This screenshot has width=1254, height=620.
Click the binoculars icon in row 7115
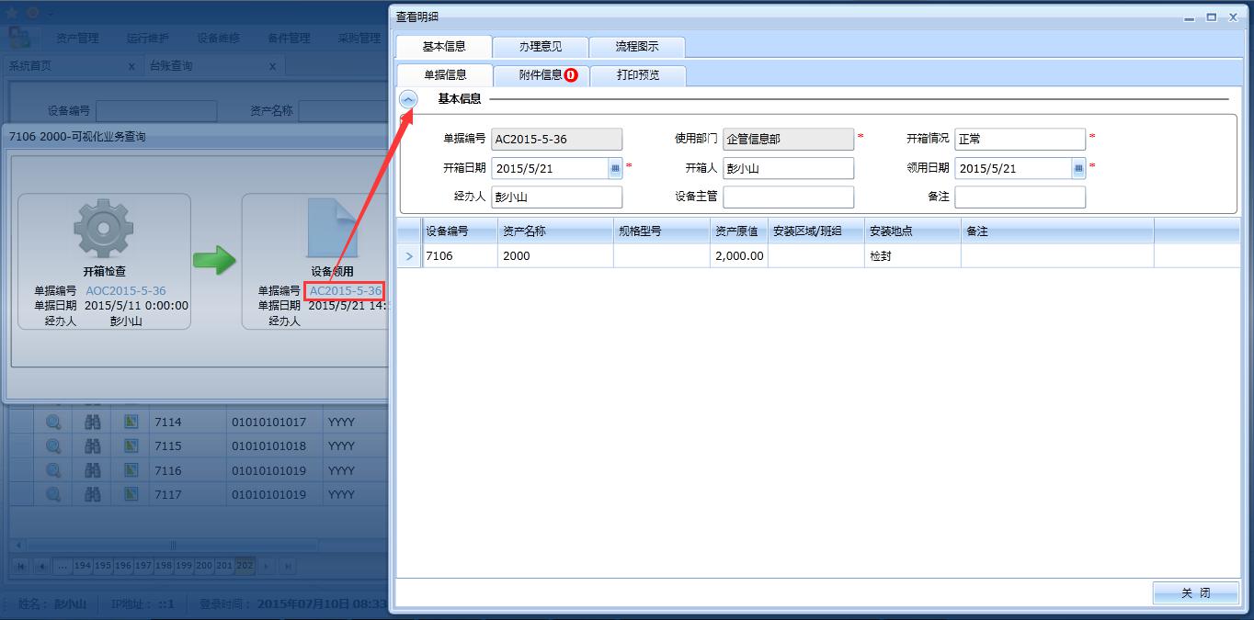[93, 446]
